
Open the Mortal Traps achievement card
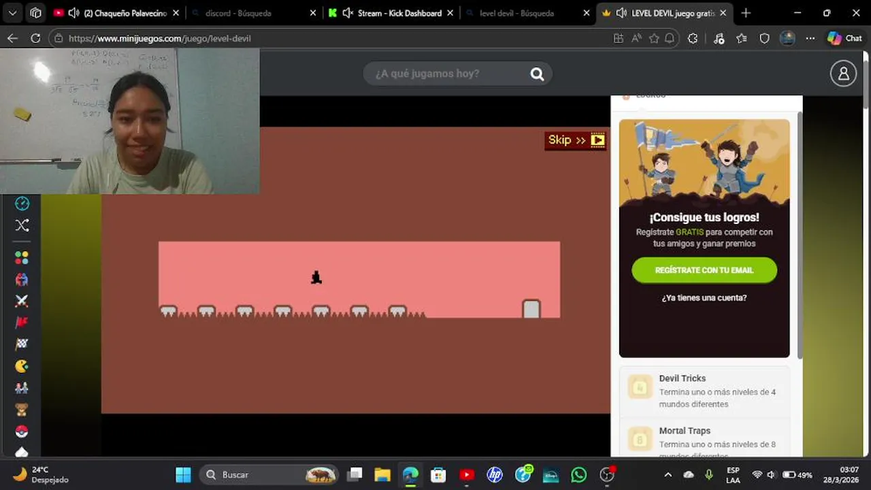point(704,439)
